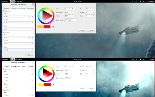Increase Brightness Red with plus button
Image resolution: width=155 pixels, height=97 pixels.
33,16
